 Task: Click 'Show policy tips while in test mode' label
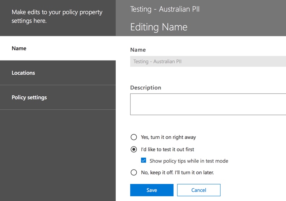pos(189,161)
